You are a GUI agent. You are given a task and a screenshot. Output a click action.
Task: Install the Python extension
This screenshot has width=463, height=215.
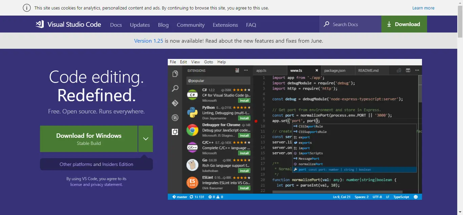click(x=244, y=118)
